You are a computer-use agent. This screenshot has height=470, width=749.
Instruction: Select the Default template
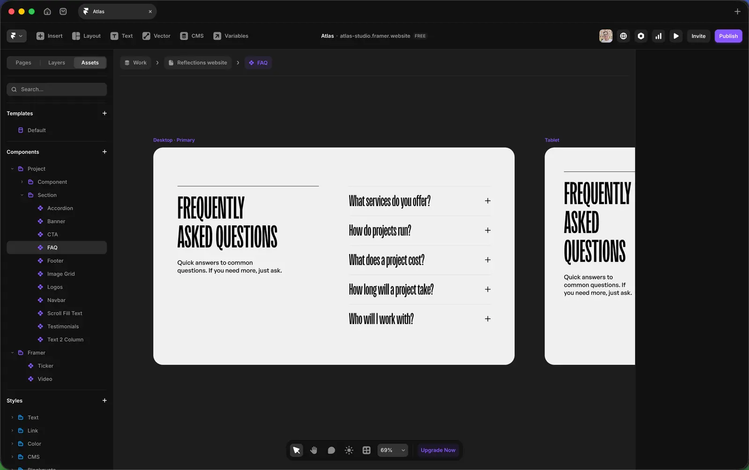(57, 130)
